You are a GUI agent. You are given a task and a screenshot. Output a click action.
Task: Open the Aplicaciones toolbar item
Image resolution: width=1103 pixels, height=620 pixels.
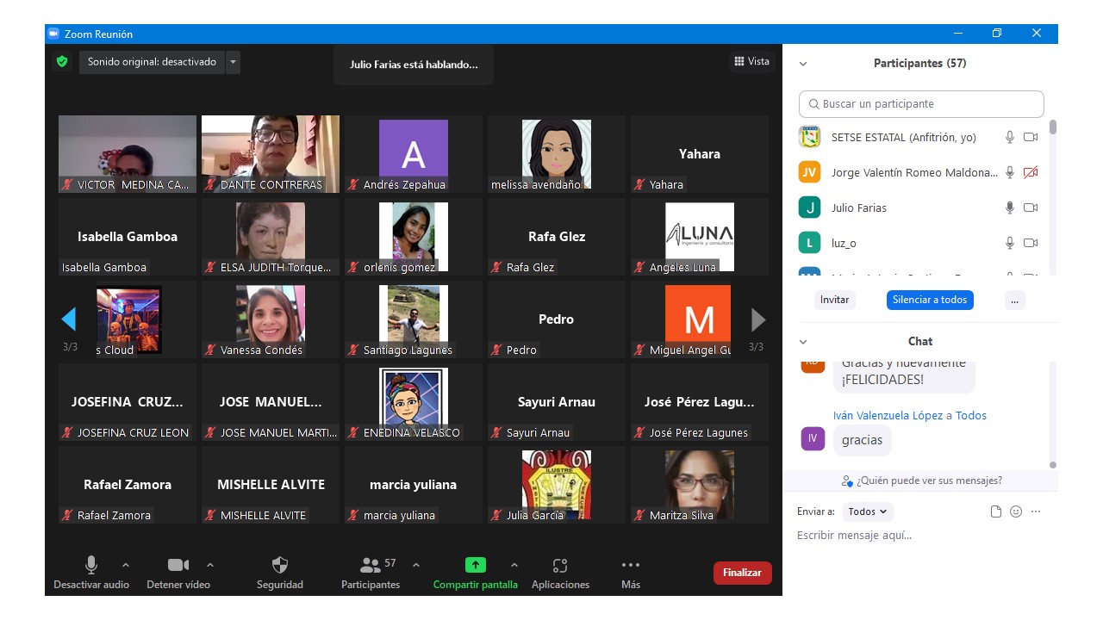[560, 573]
